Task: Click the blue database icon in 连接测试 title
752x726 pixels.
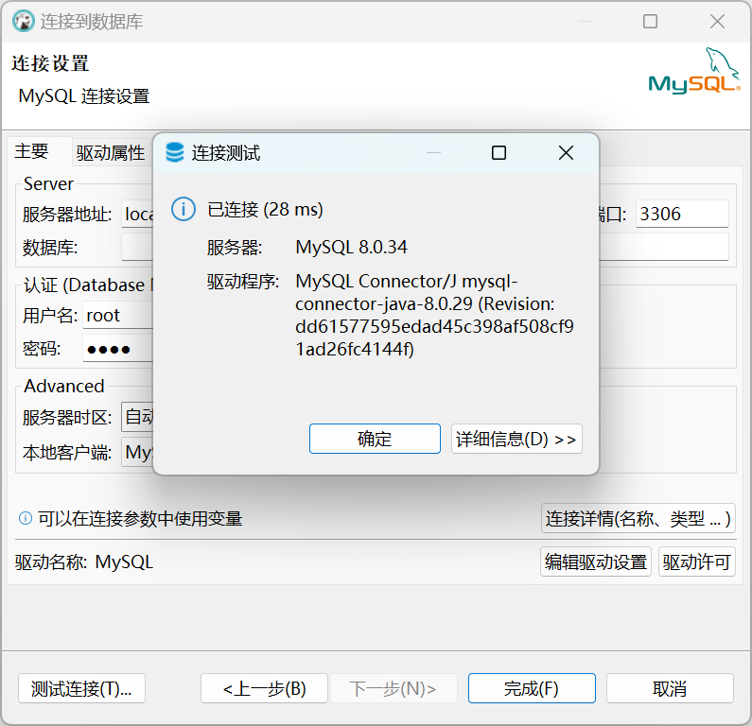Action: (x=175, y=152)
